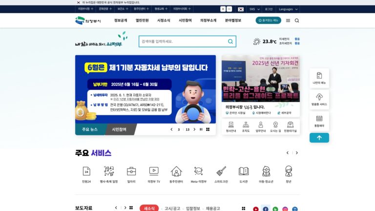
Task: Open the 도서관 book icon
Action: (x=244, y=171)
